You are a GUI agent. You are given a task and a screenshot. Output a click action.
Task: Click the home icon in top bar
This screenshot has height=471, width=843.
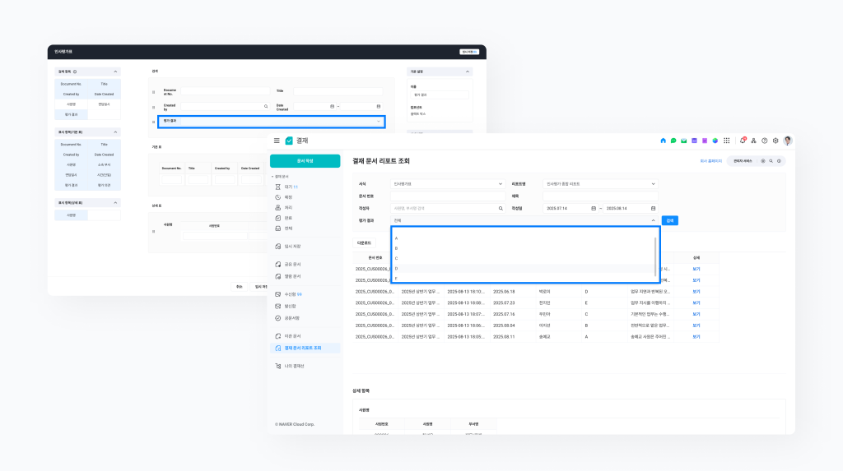pyautogui.click(x=664, y=141)
